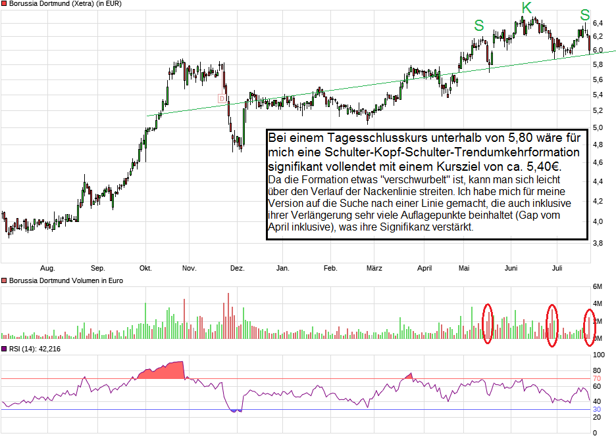Click the 4M volume axis value
The width and height of the screenshot is (616, 444).
click(597, 303)
